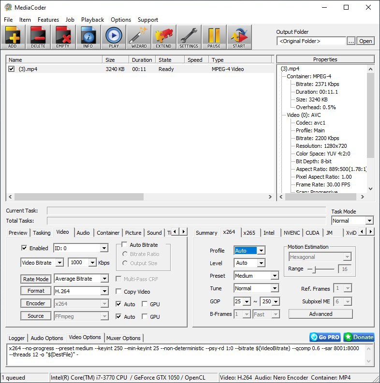Open the 1000 Kbps bitrate dropdown
The height and width of the screenshot is (383, 380).
[82, 263]
